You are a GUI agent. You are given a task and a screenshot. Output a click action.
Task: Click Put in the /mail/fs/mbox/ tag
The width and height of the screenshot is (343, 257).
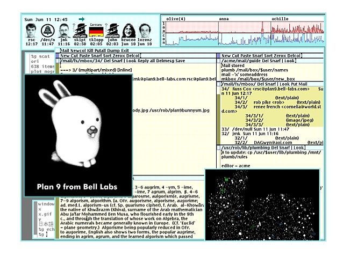(x=295, y=84)
